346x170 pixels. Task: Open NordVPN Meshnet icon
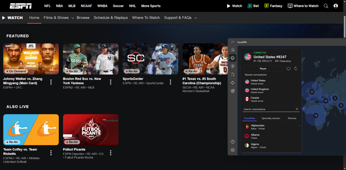coord(232,83)
